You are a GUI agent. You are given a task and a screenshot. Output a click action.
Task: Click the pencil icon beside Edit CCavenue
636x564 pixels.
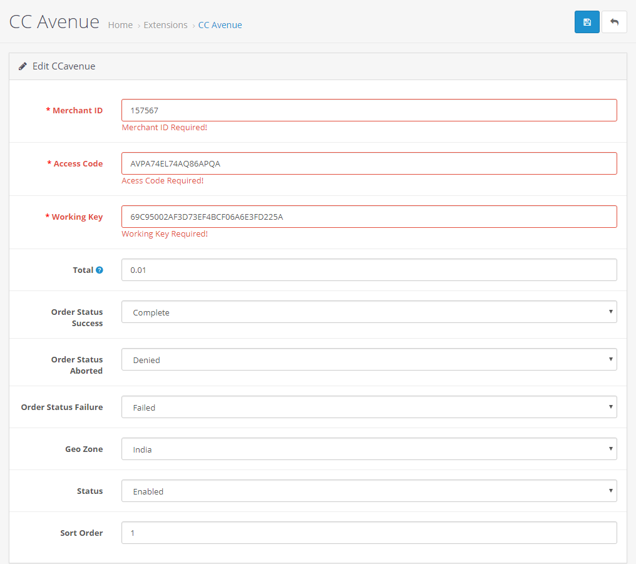(23, 66)
